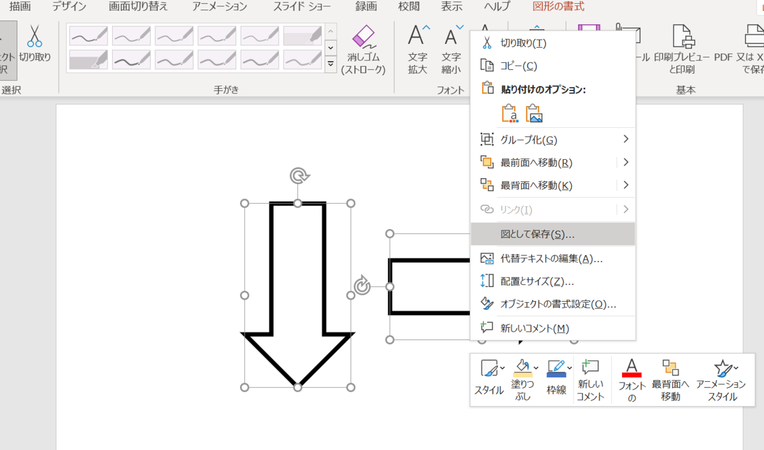Switch to the Shape Format (図形の書式) tab
The image size is (764, 450).
pyautogui.click(x=558, y=7)
